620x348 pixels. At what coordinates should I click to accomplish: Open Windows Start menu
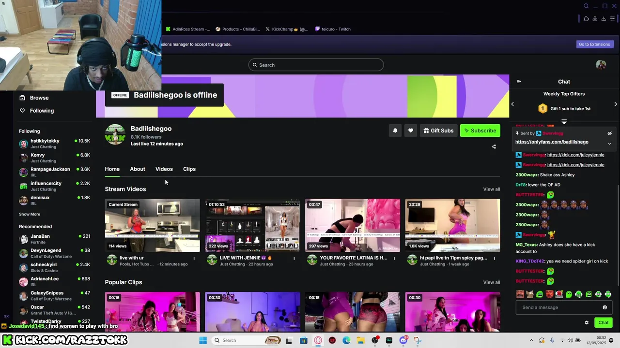tap(203, 340)
